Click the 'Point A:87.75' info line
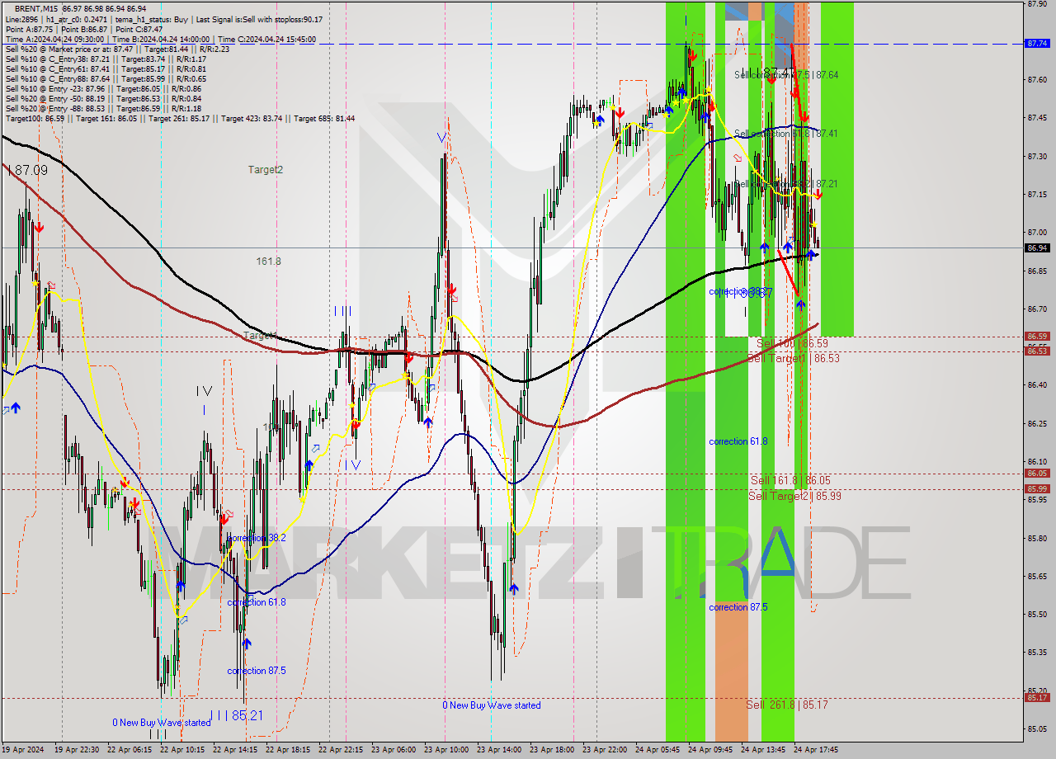The image size is (1056, 759). [x=29, y=29]
